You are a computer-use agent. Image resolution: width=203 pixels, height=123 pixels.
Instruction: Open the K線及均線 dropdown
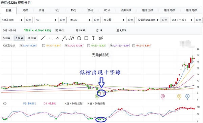tap(12, 20)
